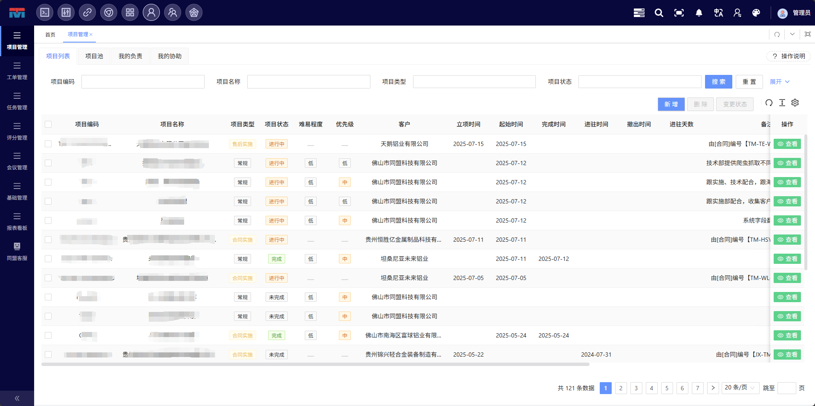Switch to the 我的负责 tab
This screenshot has height=406, width=815.
coord(130,56)
